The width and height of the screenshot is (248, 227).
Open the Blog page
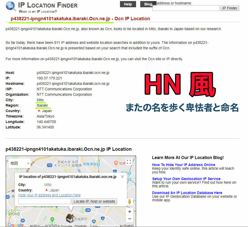click(x=148, y=4)
